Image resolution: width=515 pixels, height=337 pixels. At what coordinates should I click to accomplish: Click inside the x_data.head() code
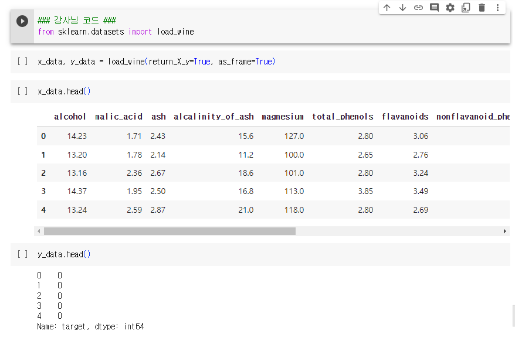[x=64, y=91]
